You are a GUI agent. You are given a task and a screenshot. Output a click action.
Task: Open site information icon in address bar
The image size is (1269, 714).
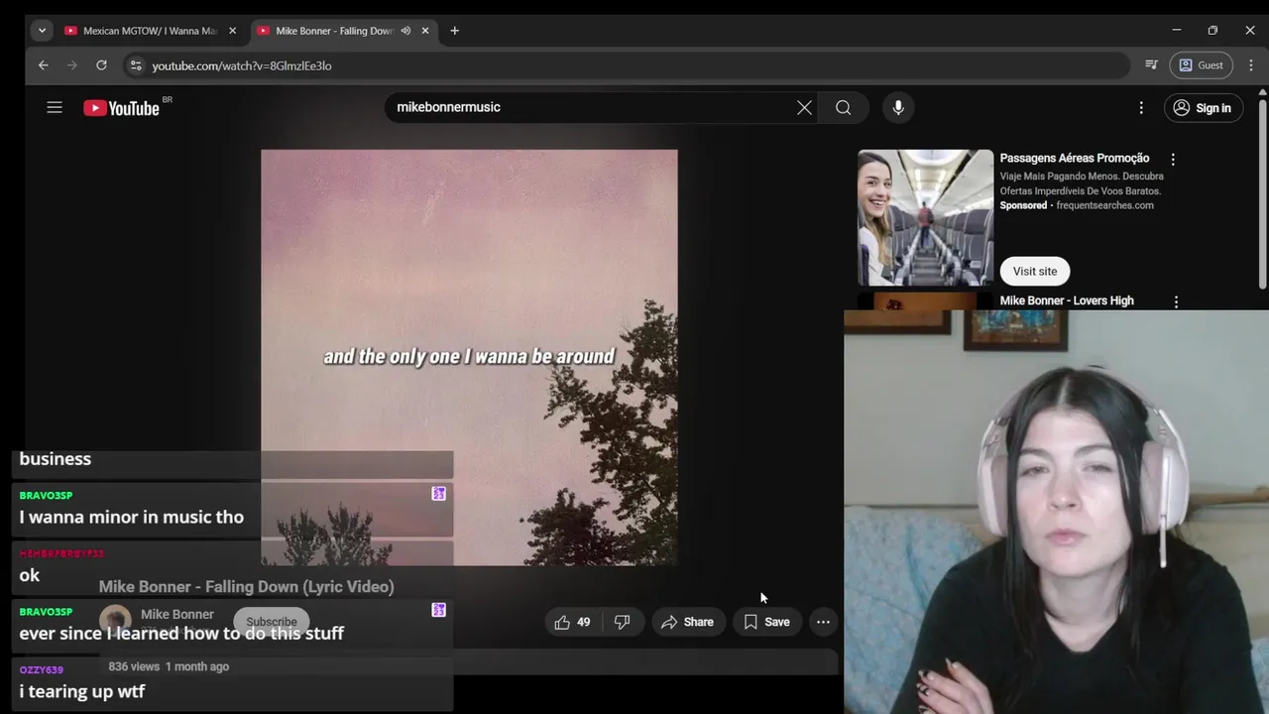click(136, 65)
